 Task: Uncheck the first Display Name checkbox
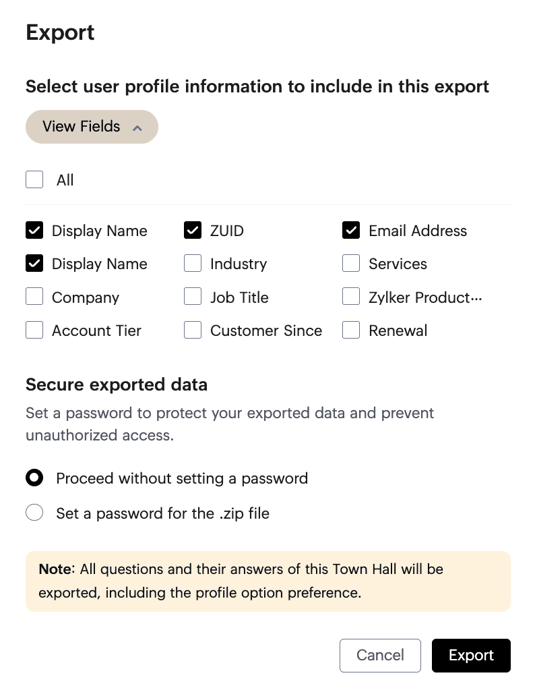pyautogui.click(x=34, y=230)
